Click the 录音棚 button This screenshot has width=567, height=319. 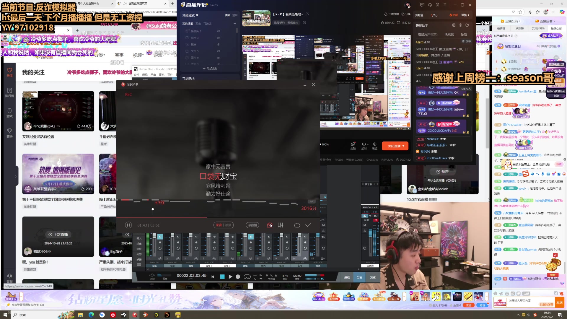[x=252, y=225]
